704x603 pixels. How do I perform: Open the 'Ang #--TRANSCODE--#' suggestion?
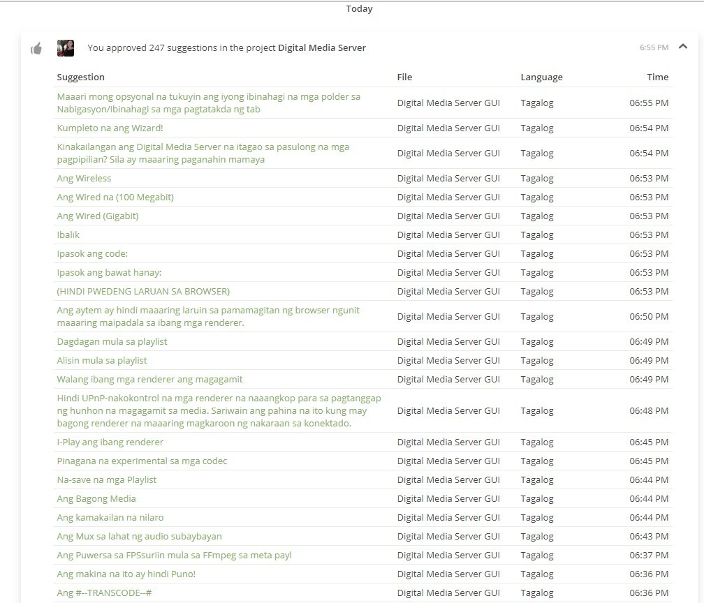click(x=104, y=593)
